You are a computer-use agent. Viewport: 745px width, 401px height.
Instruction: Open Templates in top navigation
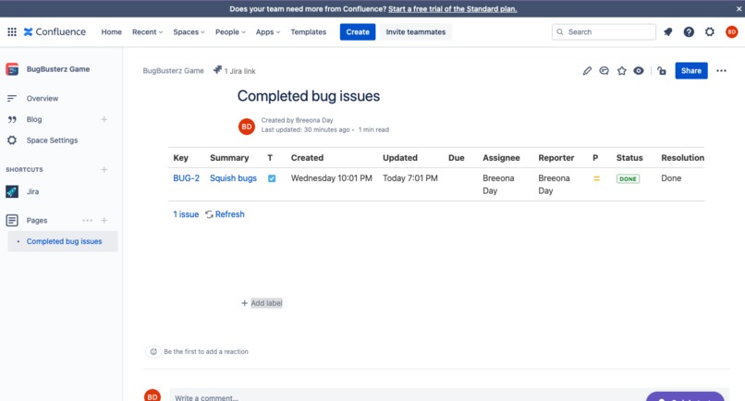click(x=309, y=31)
